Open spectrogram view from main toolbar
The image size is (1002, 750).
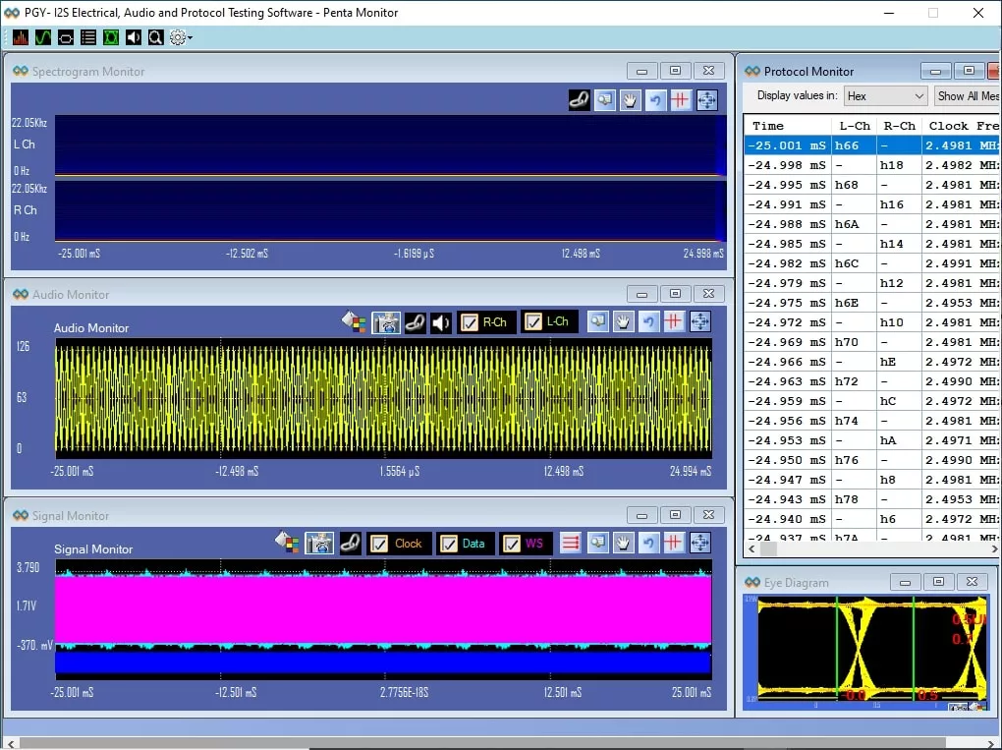(20, 37)
